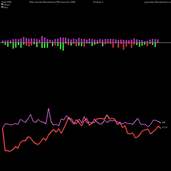This screenshot has height=171, width=171.
Task: Click the Graham C company name text
Action: coord(98,2)
